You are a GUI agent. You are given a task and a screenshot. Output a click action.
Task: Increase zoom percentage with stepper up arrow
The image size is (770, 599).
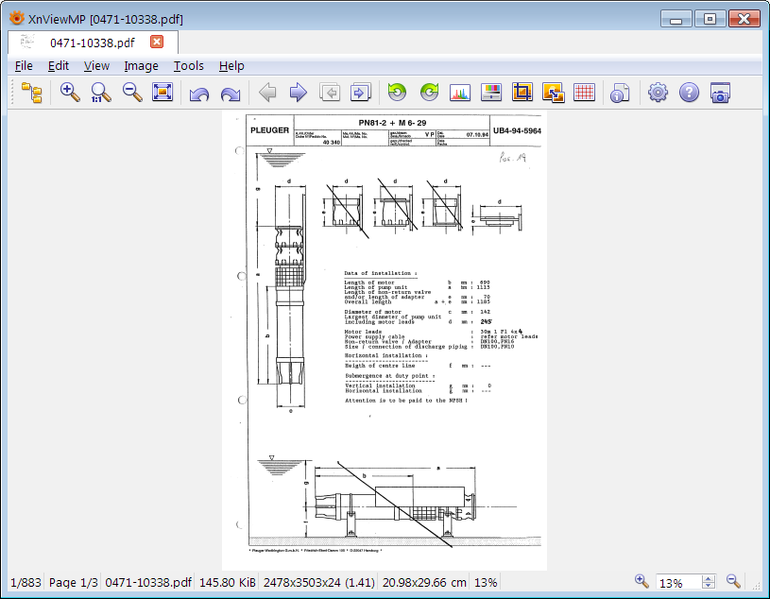tap(709, 578)
